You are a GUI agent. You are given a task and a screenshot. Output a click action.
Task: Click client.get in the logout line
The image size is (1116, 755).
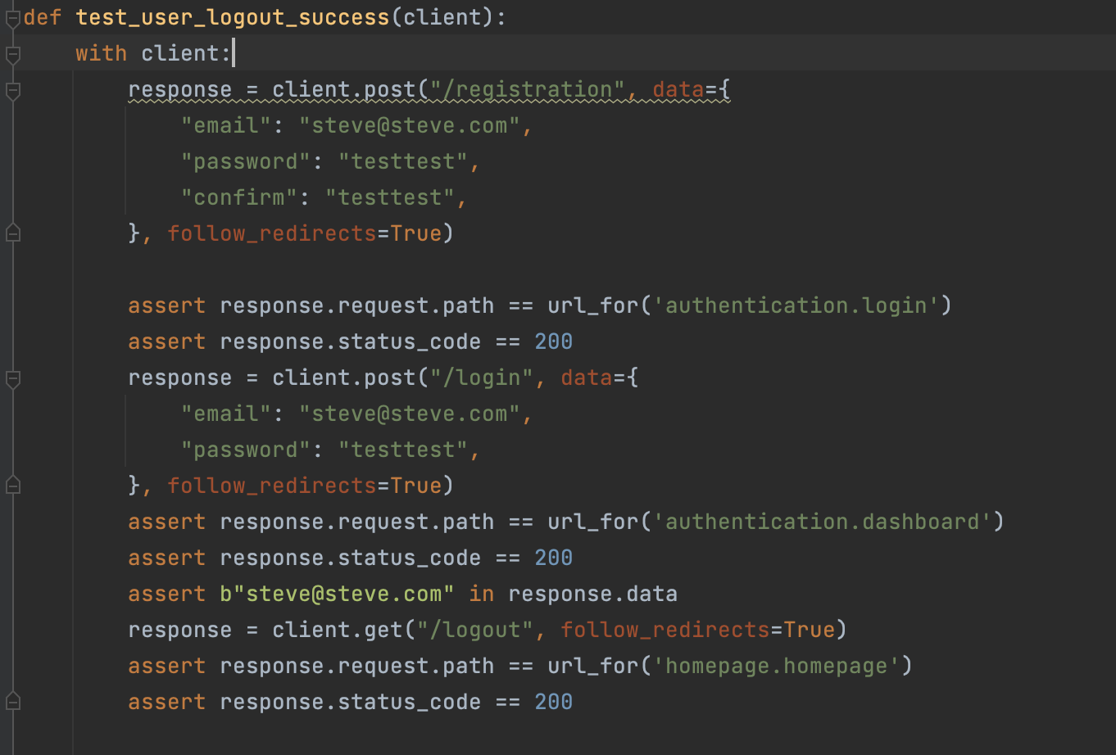[x=337, y=631]
